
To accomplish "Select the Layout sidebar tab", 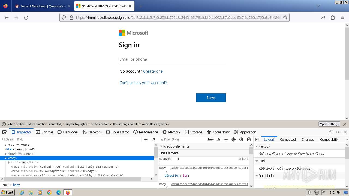I will coord(269,139).
